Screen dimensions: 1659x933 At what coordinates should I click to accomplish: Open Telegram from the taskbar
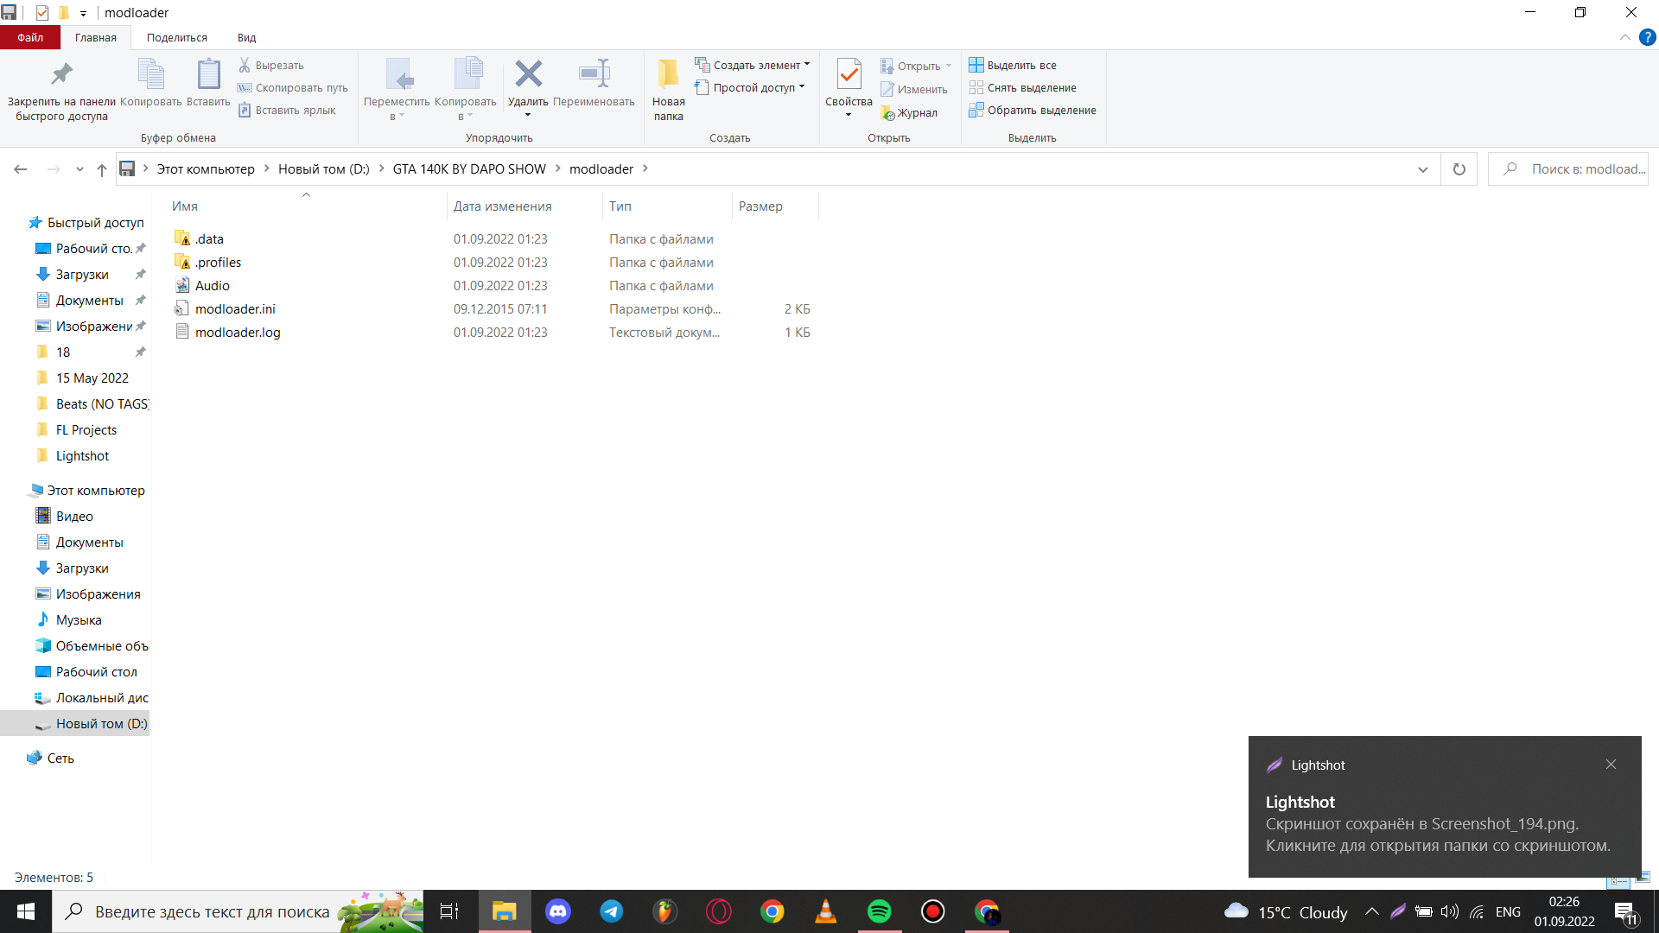coord(612,911)
